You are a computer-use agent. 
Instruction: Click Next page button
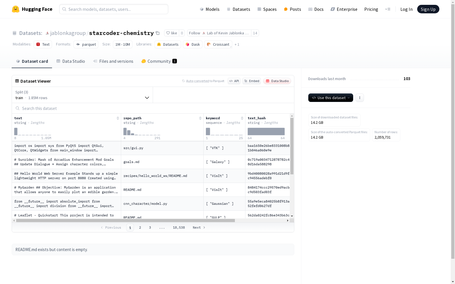(199, 227)
